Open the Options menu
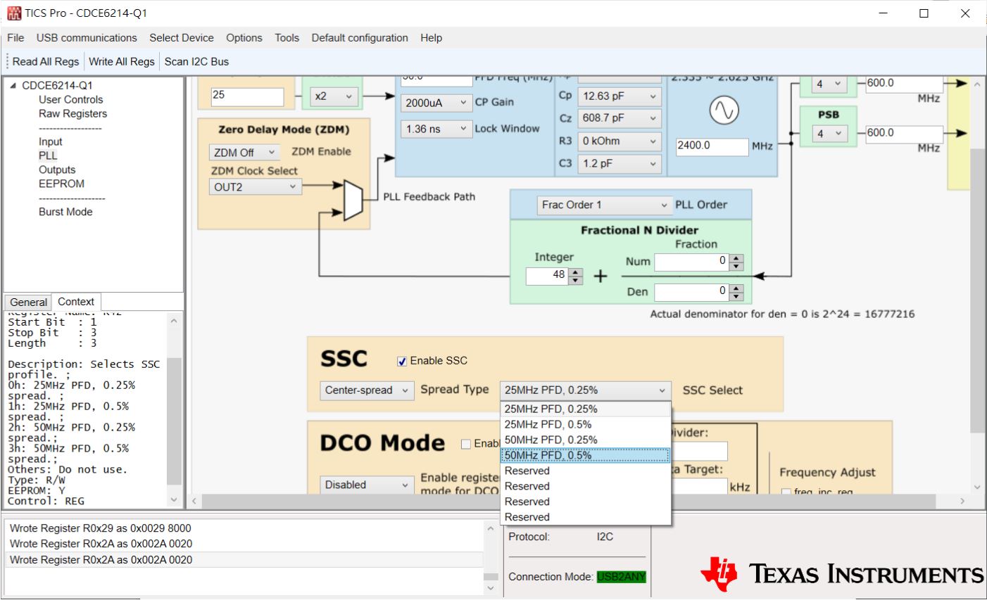Viewport: 987px width, 600px height. coord(244,38)
